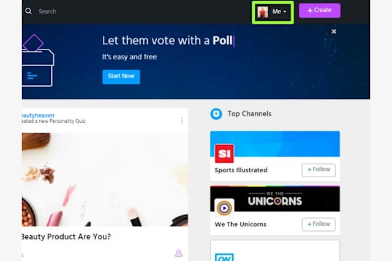Viewport: 392px width, 261px height.
Task: Click the ballot box illustration
Action: 37,61
